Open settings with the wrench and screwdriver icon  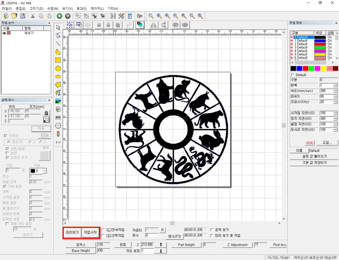coord(121,16)
